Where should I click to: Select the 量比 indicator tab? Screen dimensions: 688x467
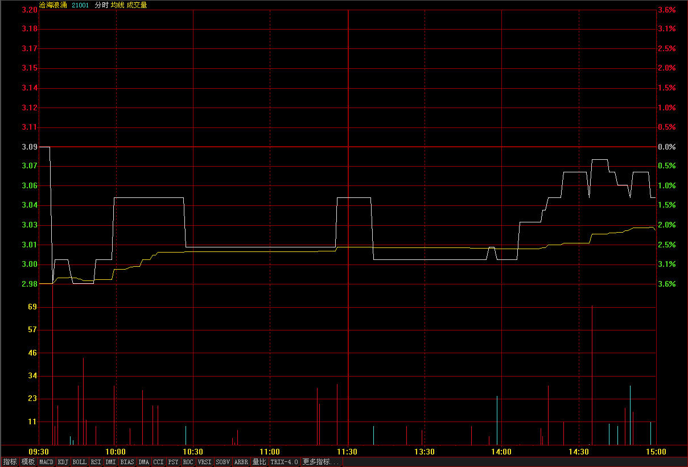point(259,462)
